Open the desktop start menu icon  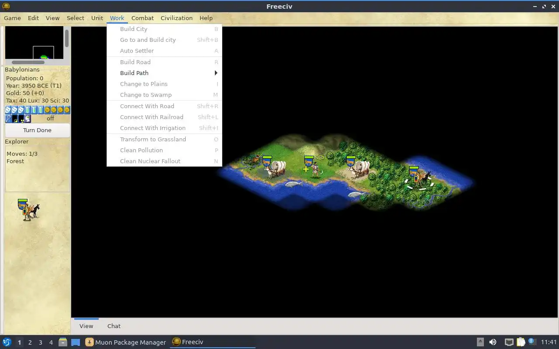(7, 342)
